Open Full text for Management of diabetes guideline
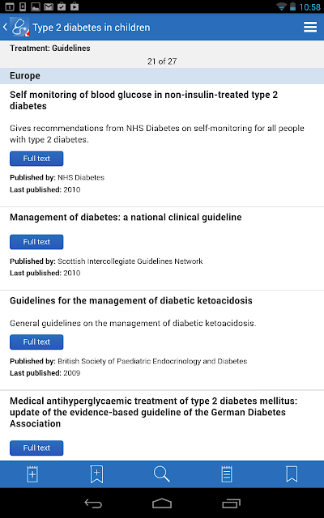The image size is (324, 518). click(36, 242)
